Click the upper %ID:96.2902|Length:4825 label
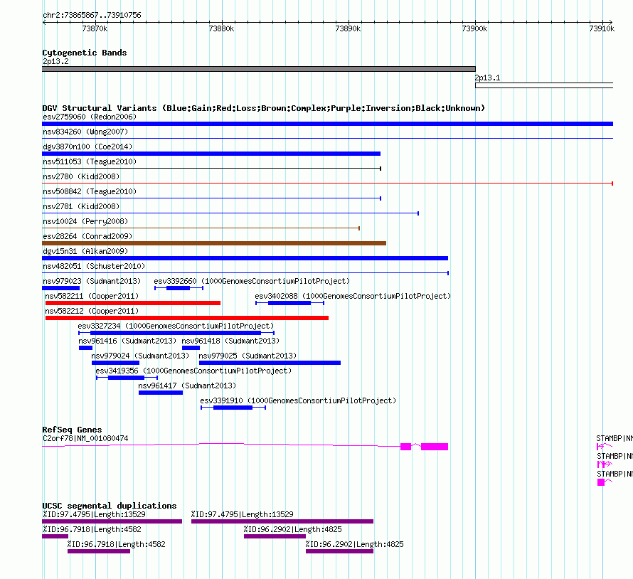The width and height of the screenshot is (633, 579). pos(293,529)
